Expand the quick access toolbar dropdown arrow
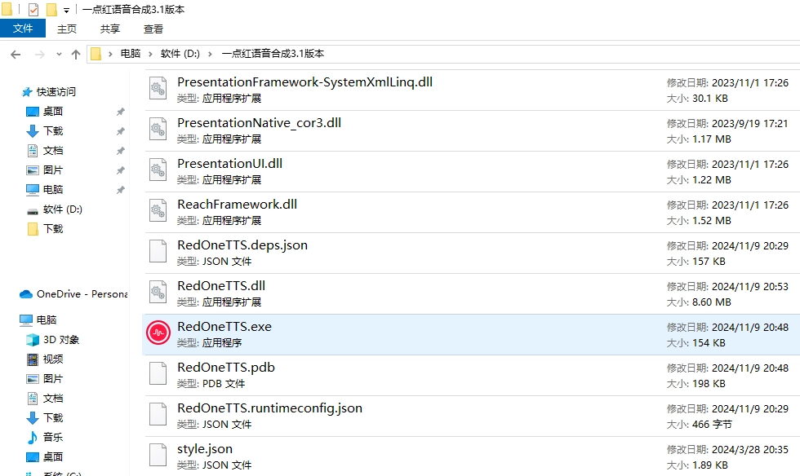Image resolution: width=800 pixels, height=476 pixels. coord(66,11)
